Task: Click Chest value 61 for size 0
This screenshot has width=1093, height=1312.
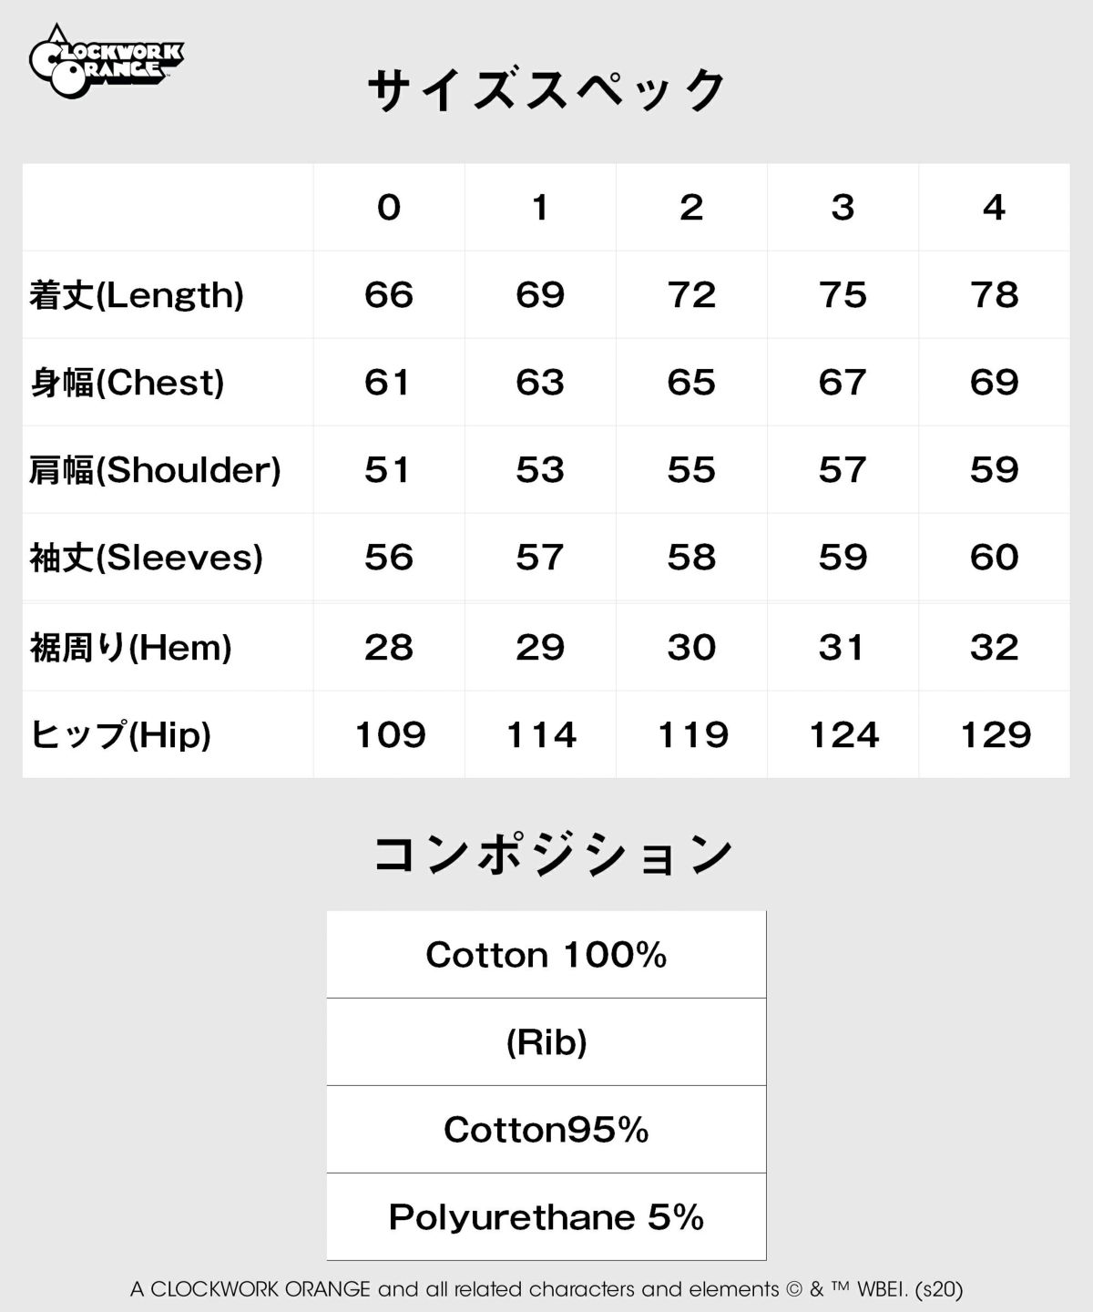Action: tap(388, 383)
